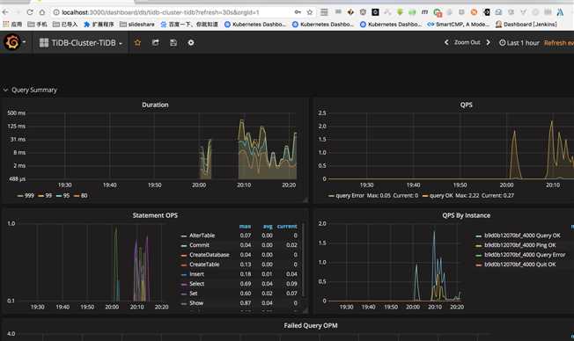Click the blue A extension icon
The image size is (574, 341).
click(x=560, y=12)
